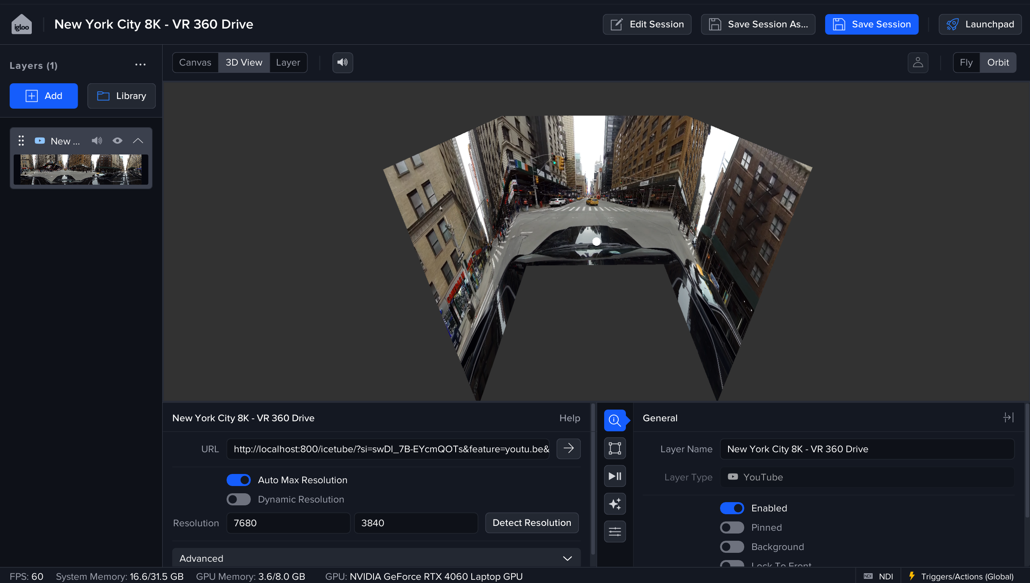Mute the viewport audio speaker icon
The image size is (1030, 583).
click(x=343, y=62)
